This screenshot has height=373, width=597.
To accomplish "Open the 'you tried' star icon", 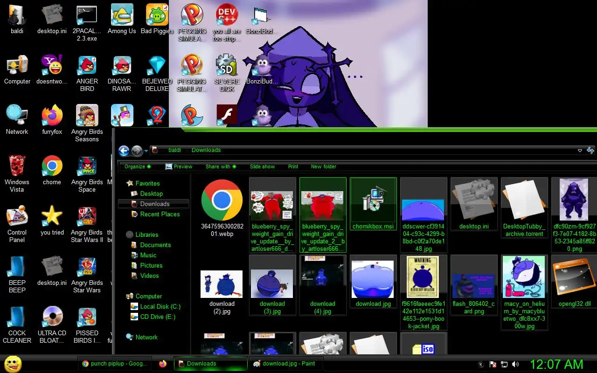I will (x=52, y=221).
